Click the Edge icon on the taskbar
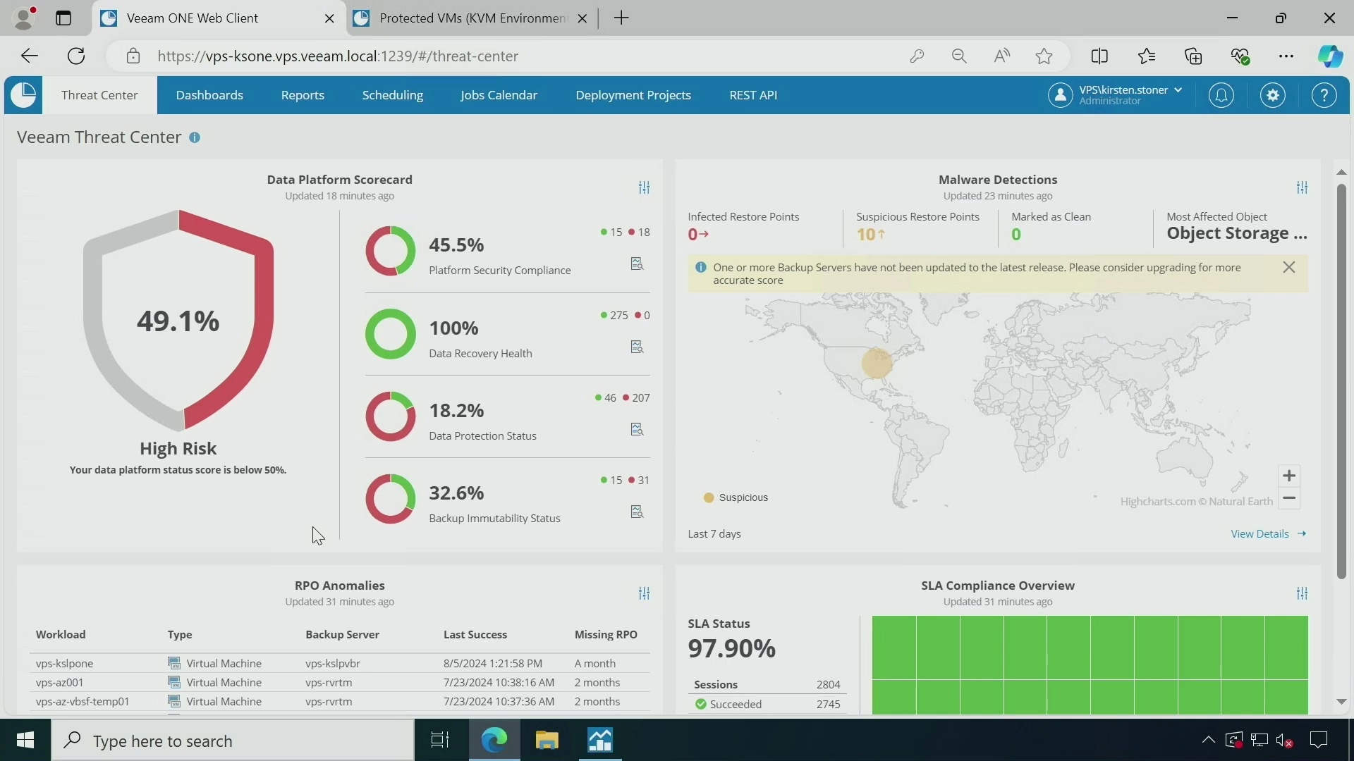This screenshot has height=761, width=1354. click(x=494, y=741)
